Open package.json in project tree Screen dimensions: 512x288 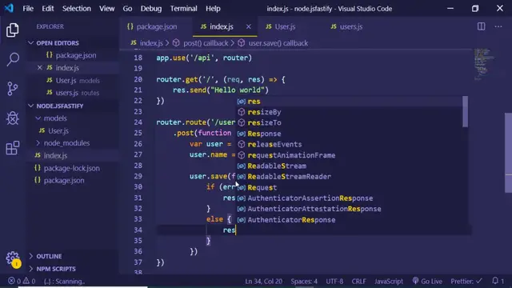point(64,180)
